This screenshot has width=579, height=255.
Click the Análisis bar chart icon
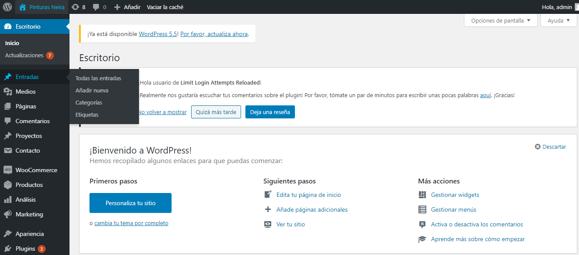(8, 199)
